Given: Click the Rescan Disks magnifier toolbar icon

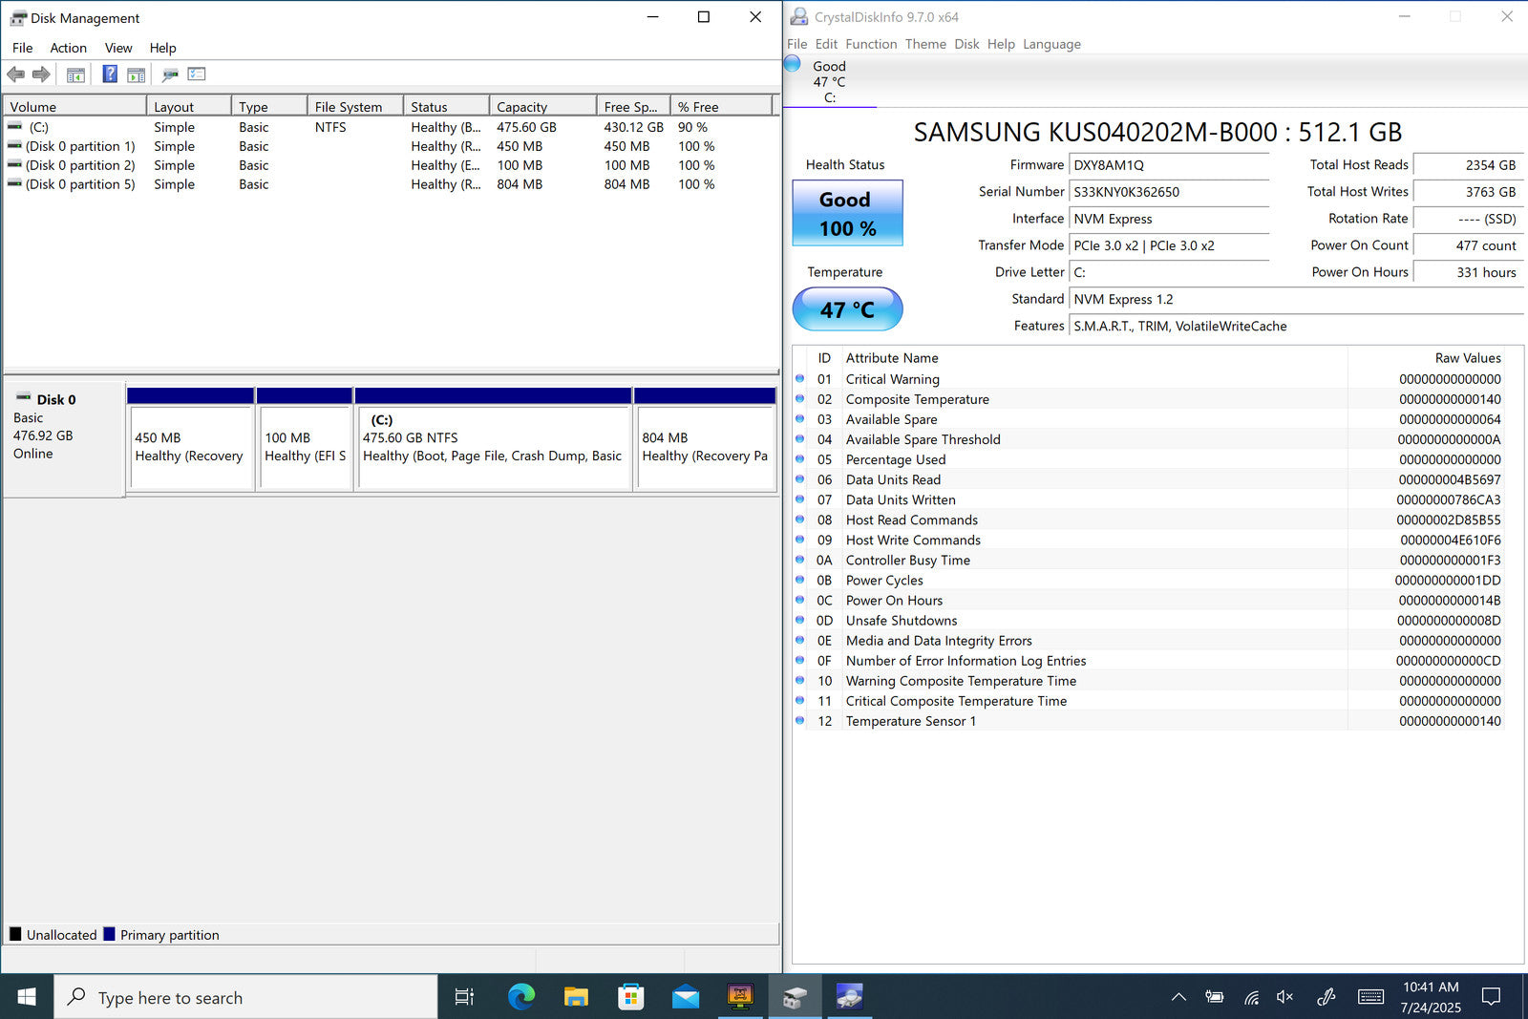Looking at the screenshot, I should point(170,74).
